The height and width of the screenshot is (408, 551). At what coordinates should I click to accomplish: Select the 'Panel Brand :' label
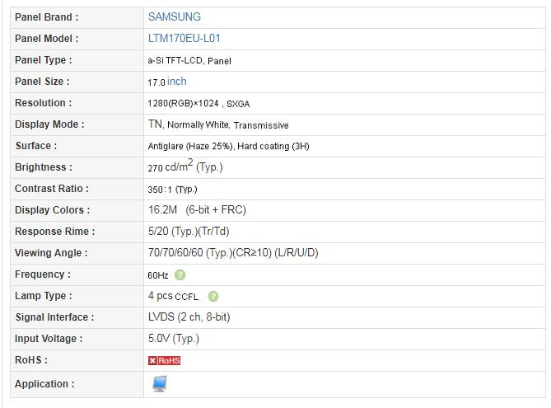(46, 16)
